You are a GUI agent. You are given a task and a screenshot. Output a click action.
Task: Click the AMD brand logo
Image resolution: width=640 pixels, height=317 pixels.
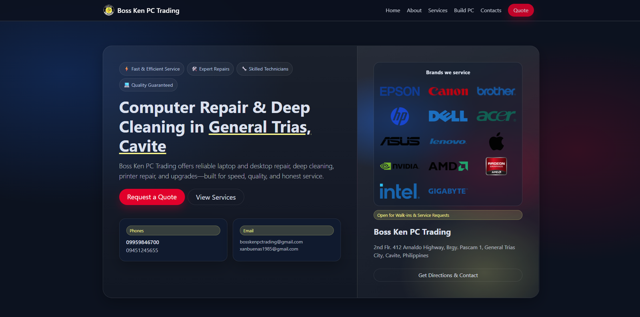click(448, 166)
